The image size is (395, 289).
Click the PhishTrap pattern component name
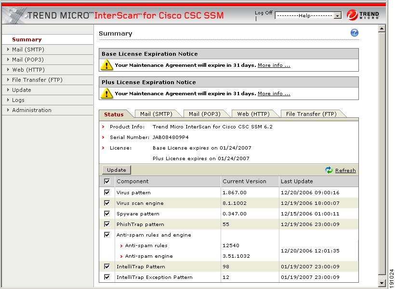[140, 225]
